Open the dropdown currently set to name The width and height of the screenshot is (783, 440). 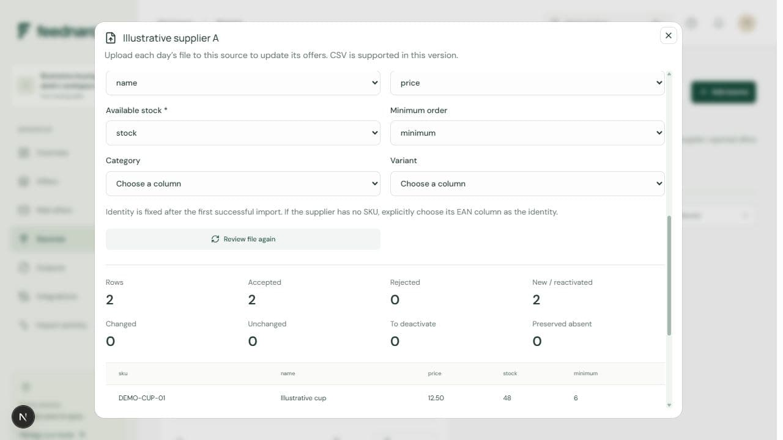coord(243,82)
